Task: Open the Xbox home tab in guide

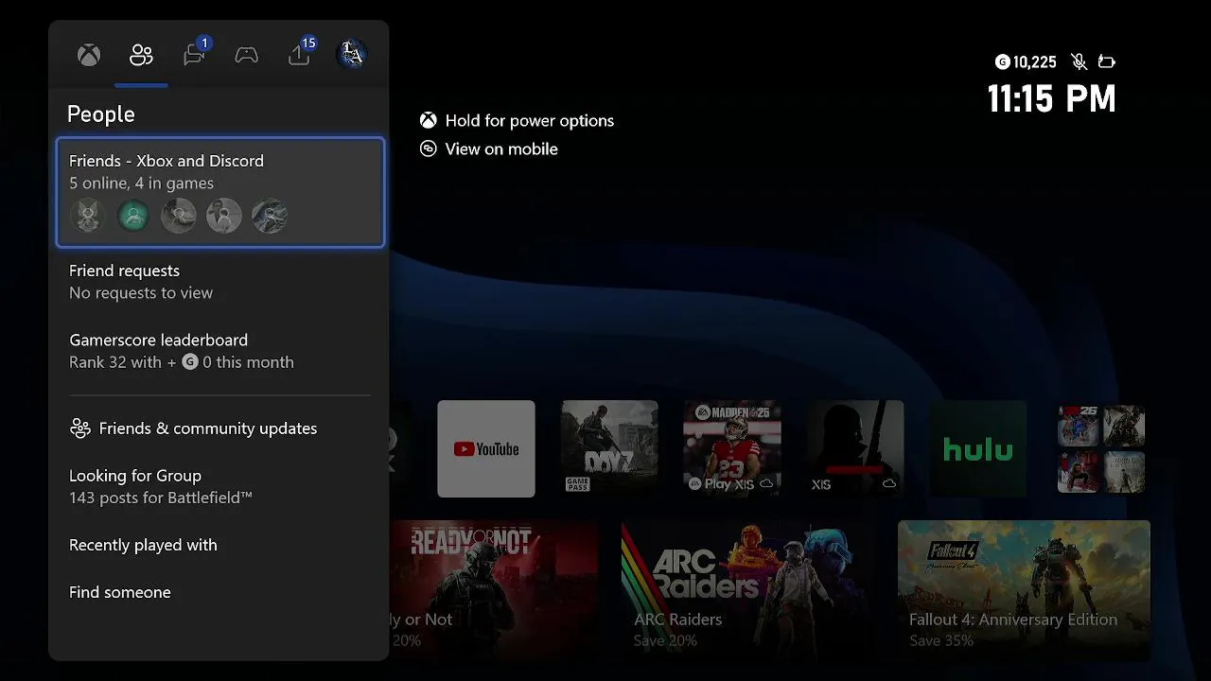Action: point(89,55)
